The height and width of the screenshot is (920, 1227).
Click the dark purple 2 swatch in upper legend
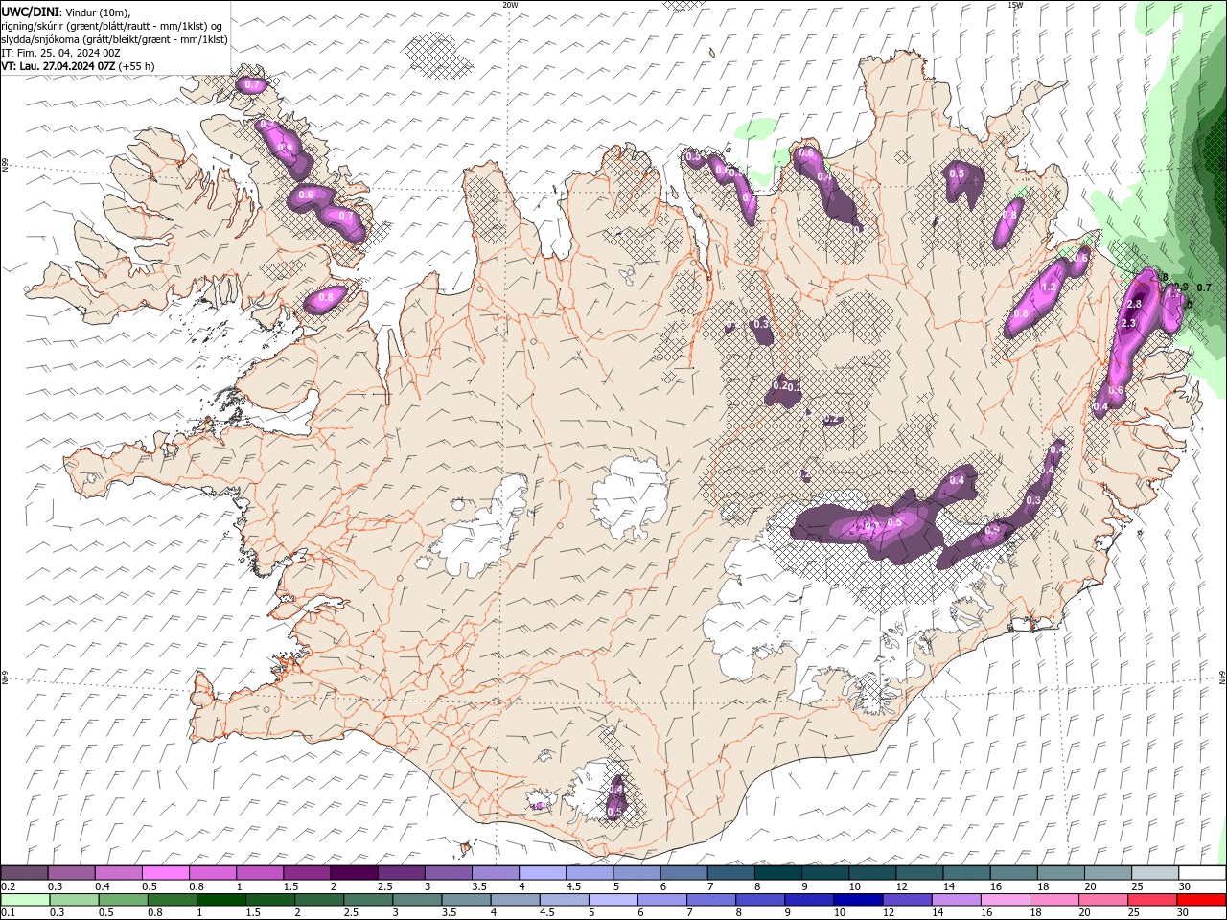pos(354,873)
